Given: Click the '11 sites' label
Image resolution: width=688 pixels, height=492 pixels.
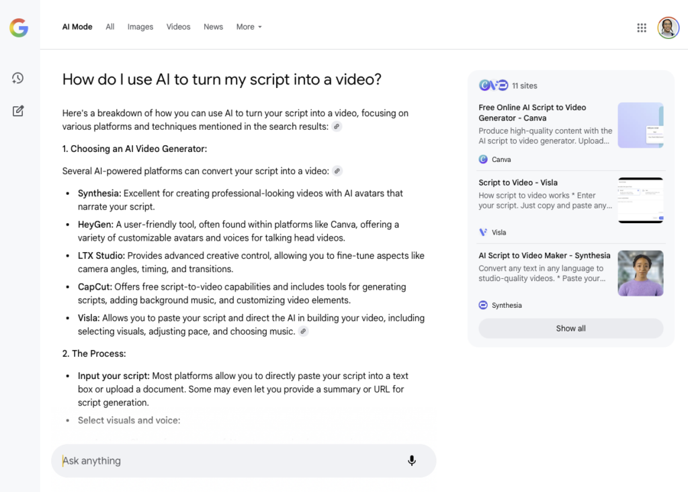Looking at the screenshot, I should tap(525, 85).
